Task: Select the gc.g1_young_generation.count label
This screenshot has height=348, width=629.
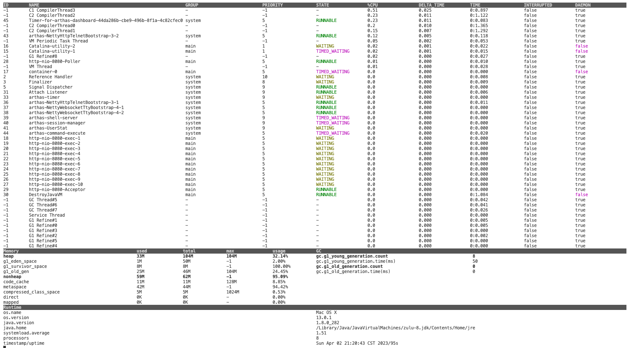Action: pyautogui.click(x=352, y=256)
